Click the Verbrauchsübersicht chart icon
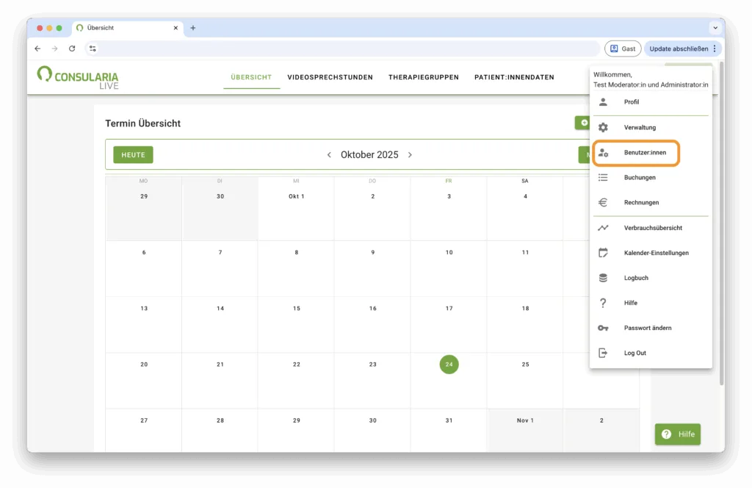Image resolution: width=752 pixels, height=488 pixels. point(603,228)
